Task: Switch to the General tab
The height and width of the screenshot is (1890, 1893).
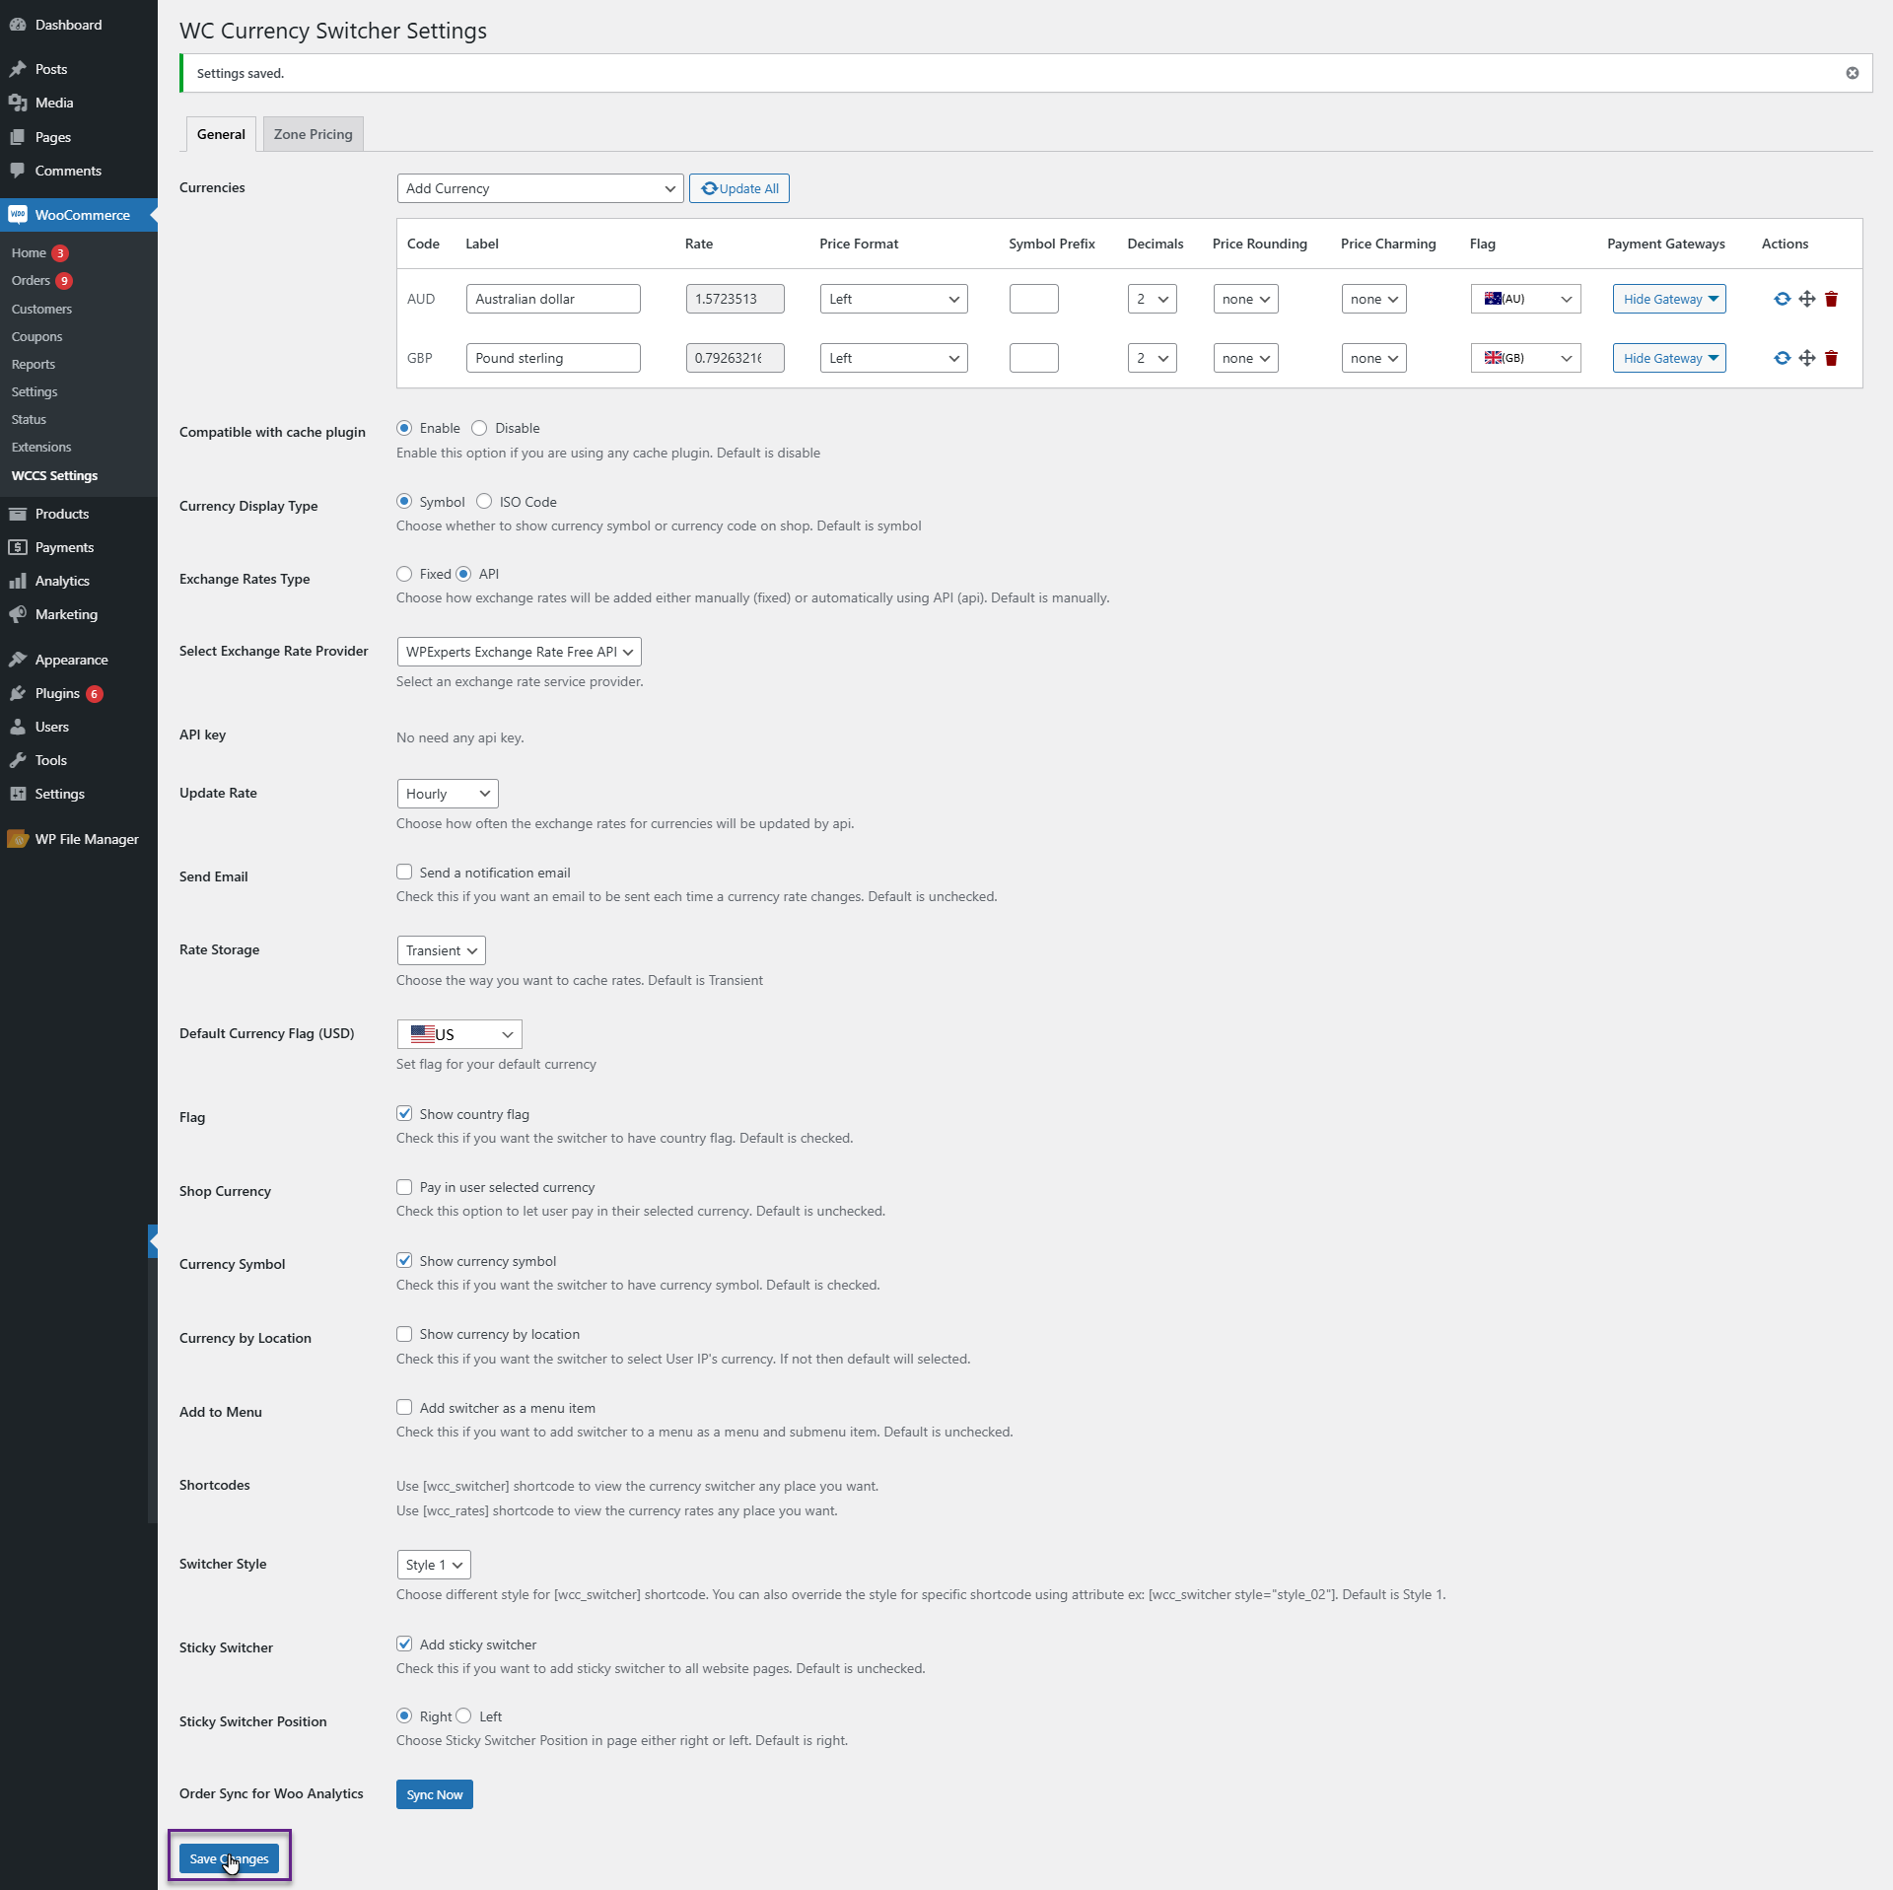Action: click(x=221, y=134)
